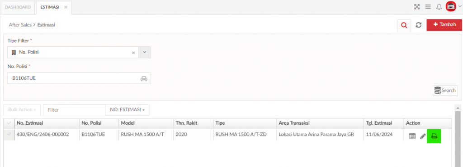Click the Search button
Screen dimensions: 463x167
click(445, 90)
